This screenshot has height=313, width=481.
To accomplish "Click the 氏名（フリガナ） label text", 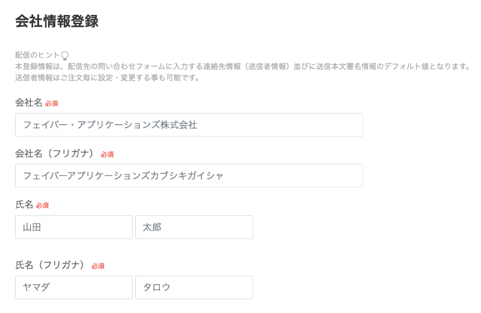I will coord(50,265).
